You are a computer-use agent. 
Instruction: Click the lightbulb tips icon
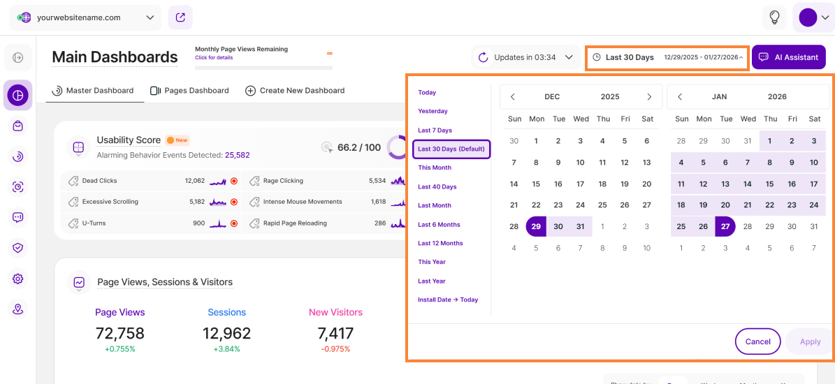774,17
